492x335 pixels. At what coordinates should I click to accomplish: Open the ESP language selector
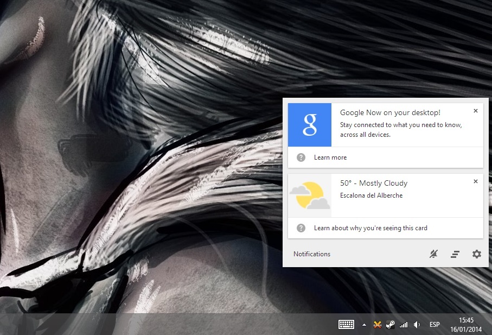pyautogui.click(x=435, y=324)
